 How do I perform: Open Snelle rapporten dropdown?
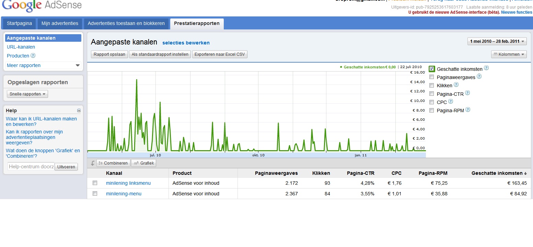[x=27, y=94]
